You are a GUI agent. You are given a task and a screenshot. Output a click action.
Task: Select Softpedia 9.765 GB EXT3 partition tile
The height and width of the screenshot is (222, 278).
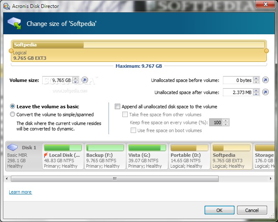click(x=232, y=156)
